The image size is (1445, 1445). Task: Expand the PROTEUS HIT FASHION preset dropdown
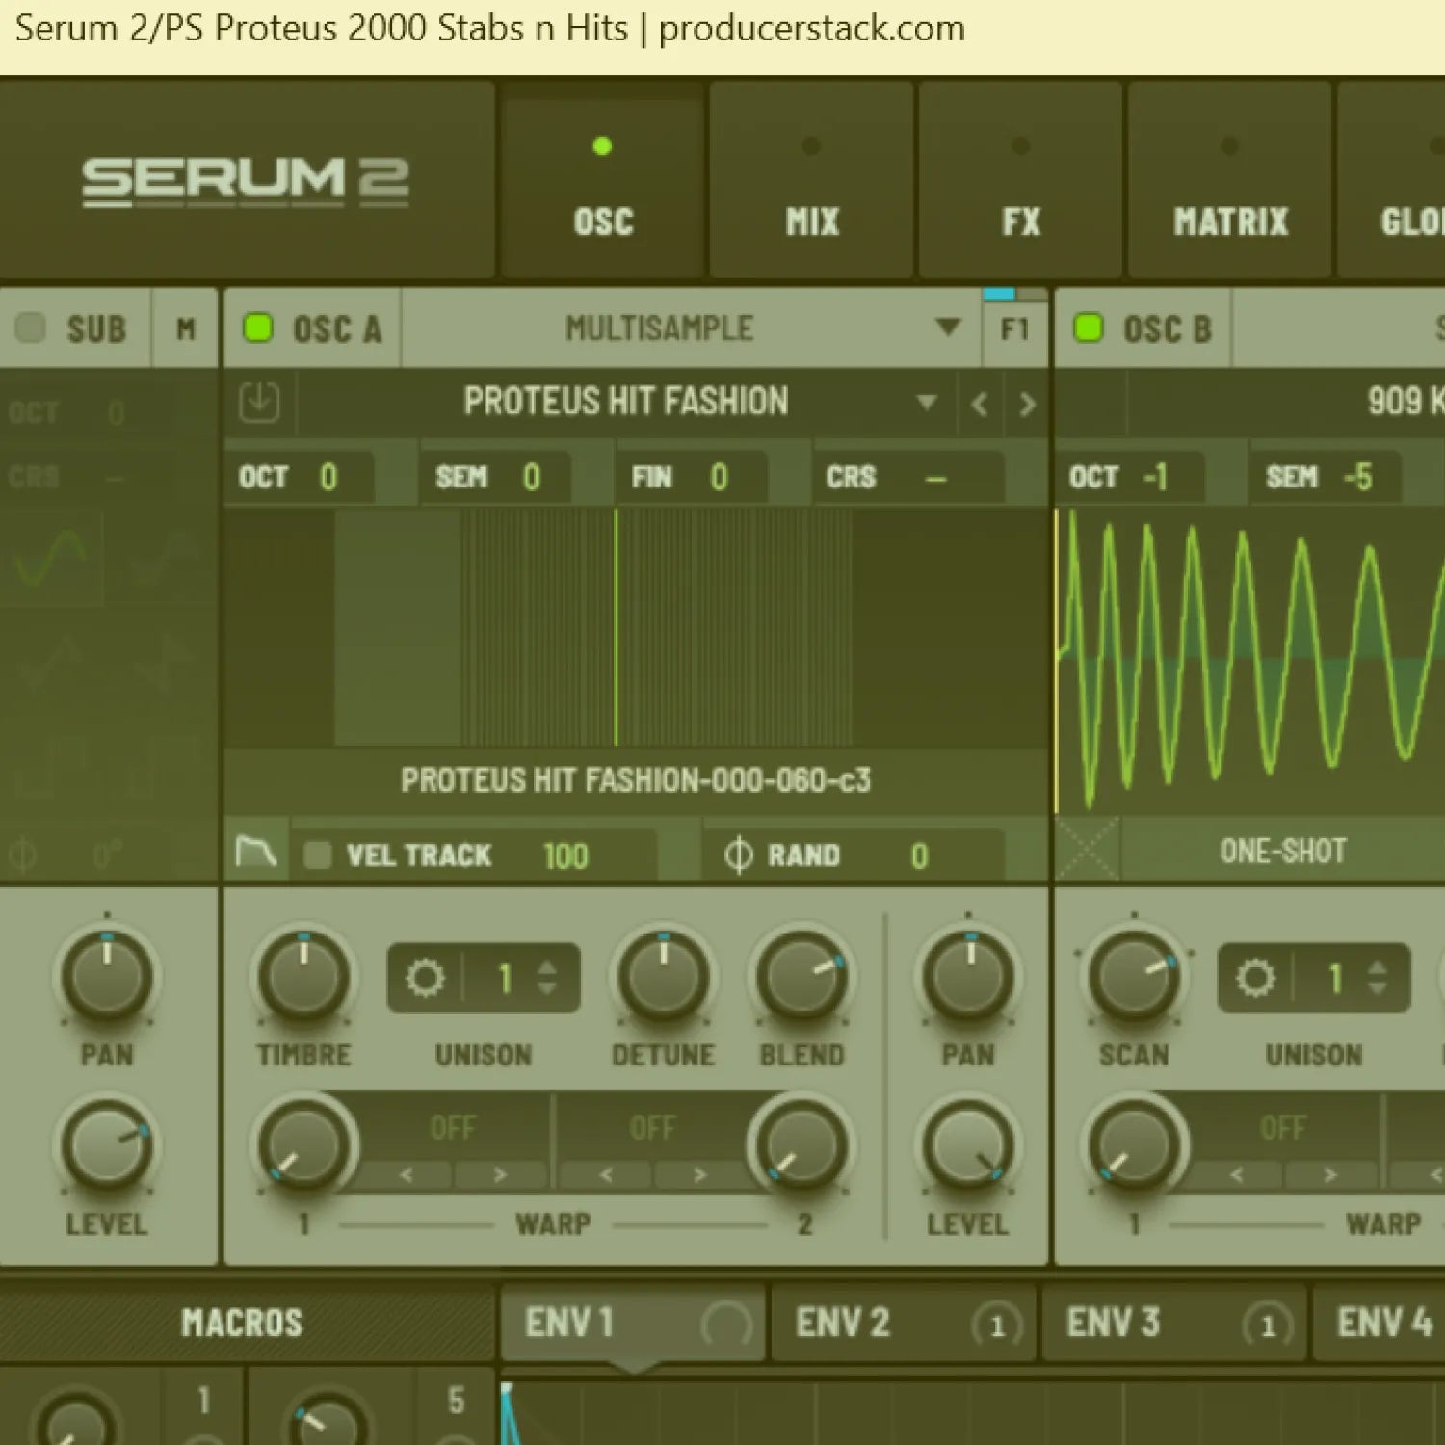927,402
